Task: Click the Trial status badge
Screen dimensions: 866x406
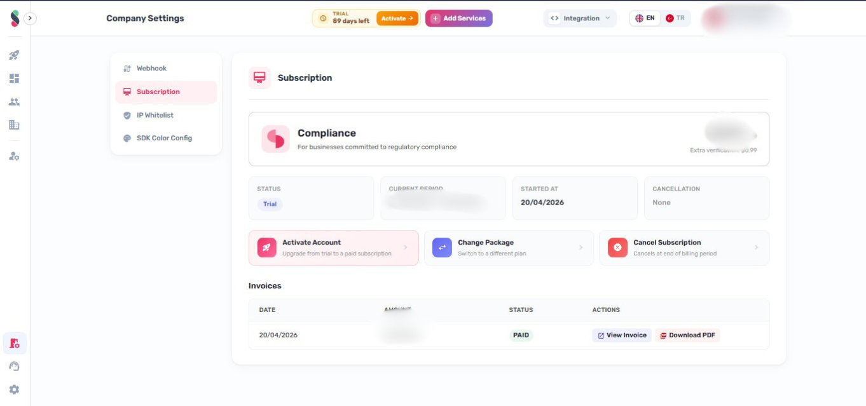Action: (x=270, y=204)
